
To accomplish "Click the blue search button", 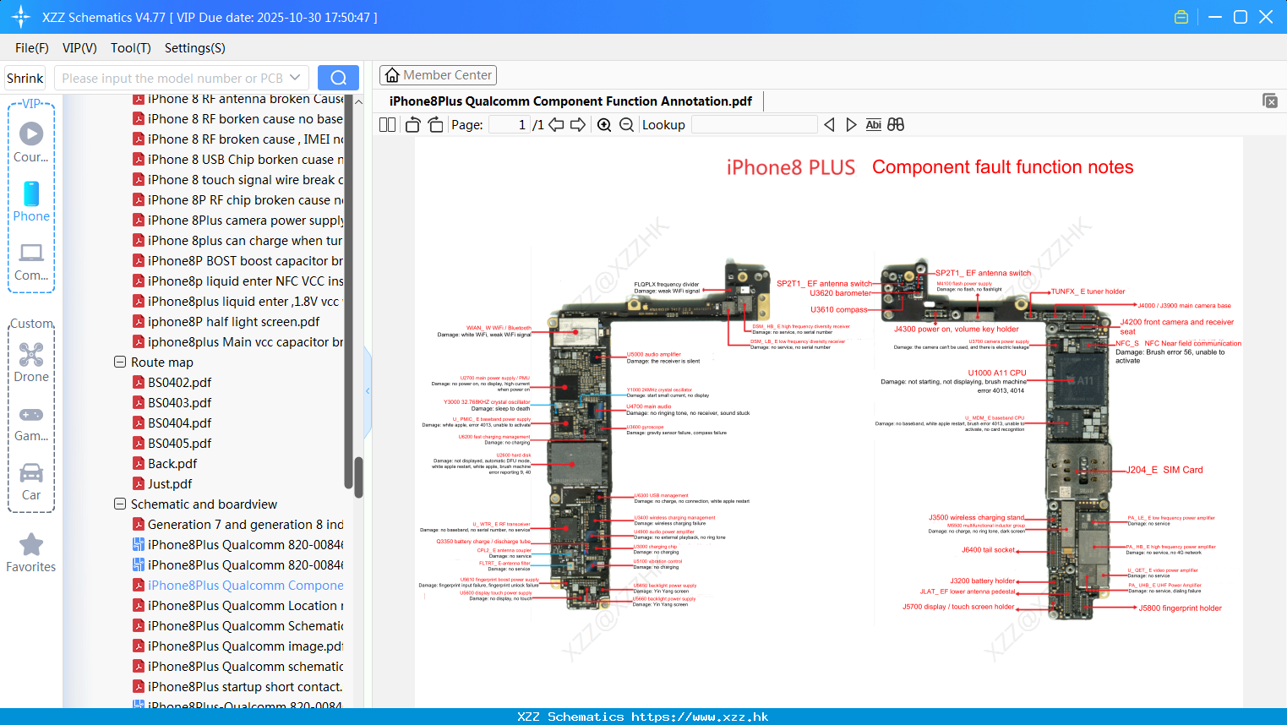I will coord(338,78).
